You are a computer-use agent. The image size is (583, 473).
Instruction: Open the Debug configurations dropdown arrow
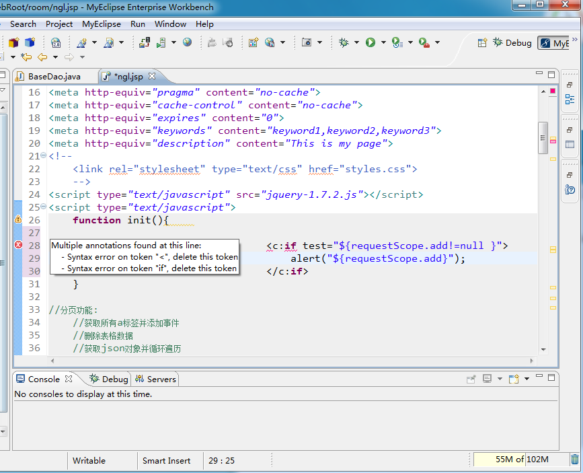(x=356, y=42)
